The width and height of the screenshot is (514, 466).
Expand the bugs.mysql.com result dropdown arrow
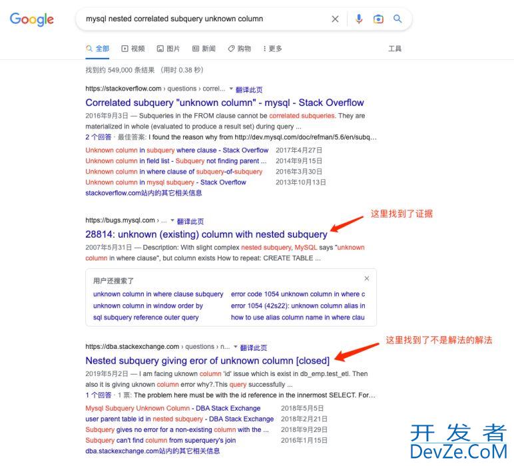point(172,220)
